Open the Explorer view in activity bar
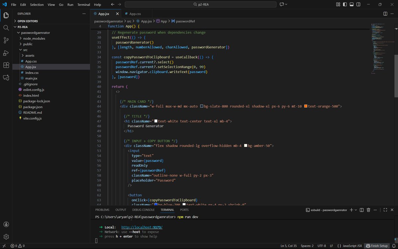The width and height of the screenshot is (398, 249). coord(6,15)
